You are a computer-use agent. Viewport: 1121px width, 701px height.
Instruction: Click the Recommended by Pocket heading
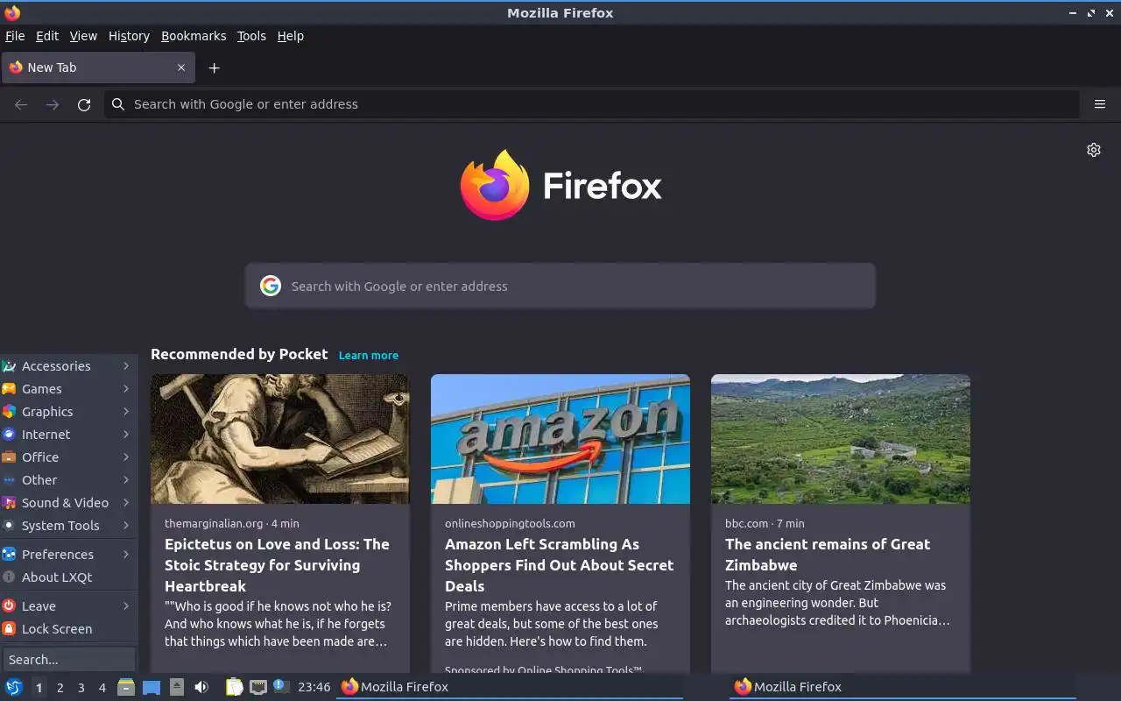point(239,354)
